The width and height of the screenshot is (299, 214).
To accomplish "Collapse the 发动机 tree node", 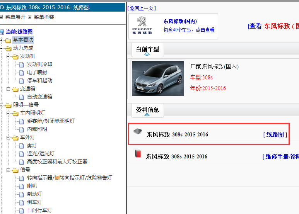I will click(x=8, y=56).
